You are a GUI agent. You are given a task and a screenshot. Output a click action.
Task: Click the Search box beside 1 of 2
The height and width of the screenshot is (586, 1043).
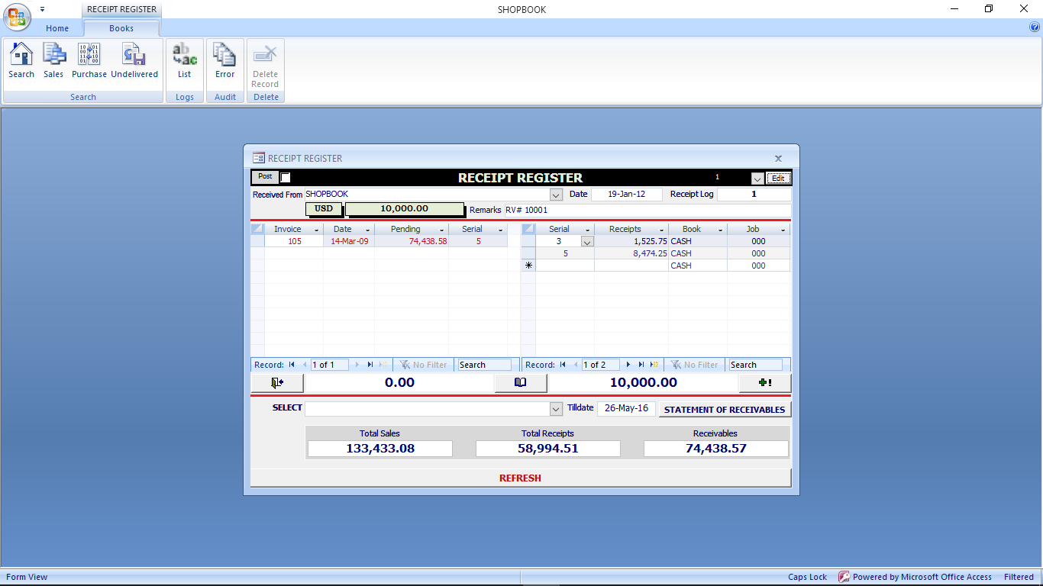coord(755,365)
